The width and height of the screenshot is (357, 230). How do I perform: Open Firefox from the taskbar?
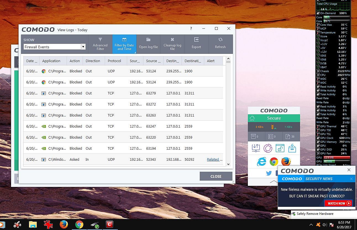pos(64,224)
